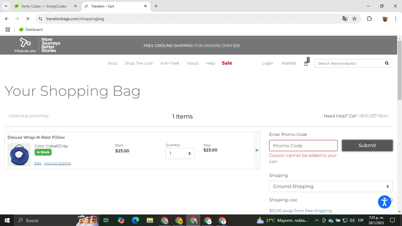
Task: Open the Dashboard bookmark
Action: [31, 30]
